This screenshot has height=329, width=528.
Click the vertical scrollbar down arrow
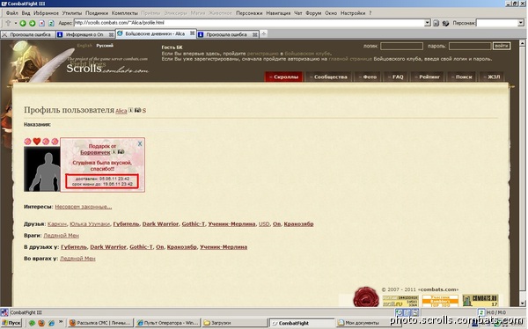[x=522, y=303]
